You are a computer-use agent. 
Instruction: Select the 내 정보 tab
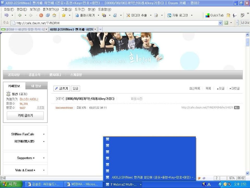coord(36,86)
